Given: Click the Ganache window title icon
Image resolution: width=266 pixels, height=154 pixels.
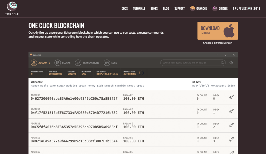Looking at the screenshot, I should (31, 55).
